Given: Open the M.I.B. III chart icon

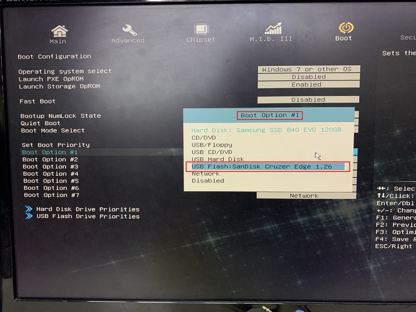Looking at the screenshot, I should [x=273, y=28].
